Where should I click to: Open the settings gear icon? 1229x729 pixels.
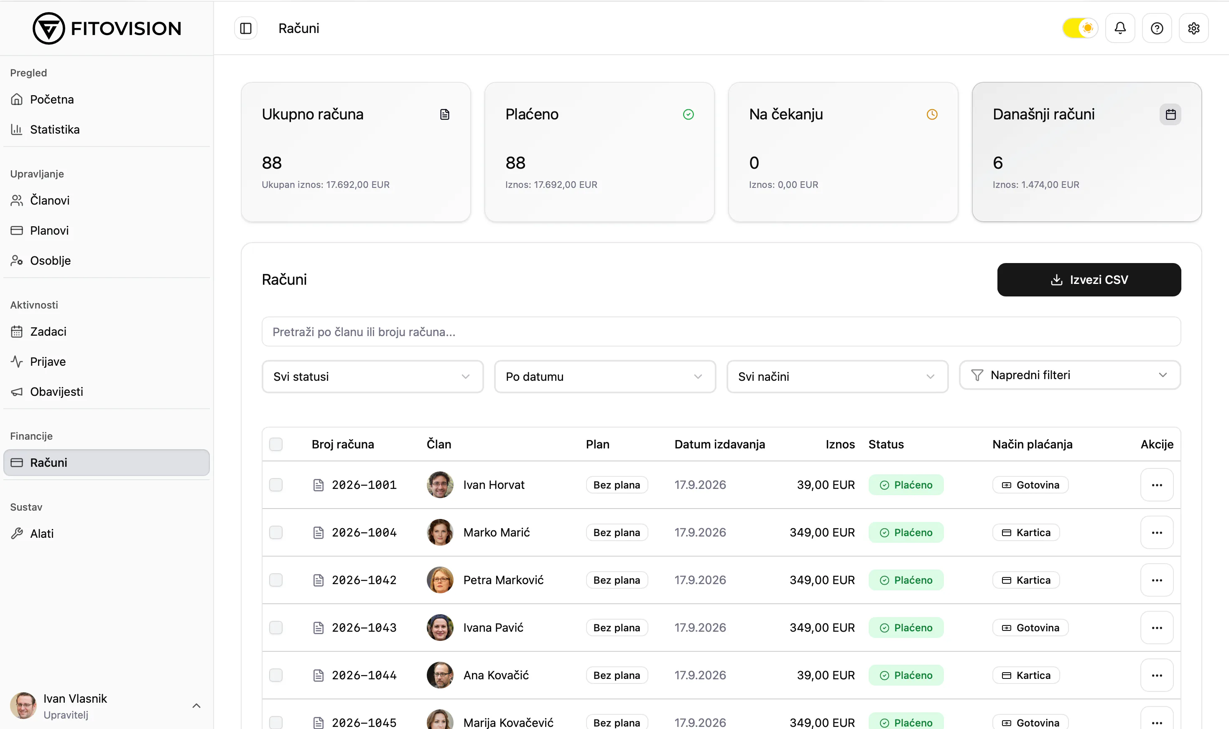[x=1193, y=28]
